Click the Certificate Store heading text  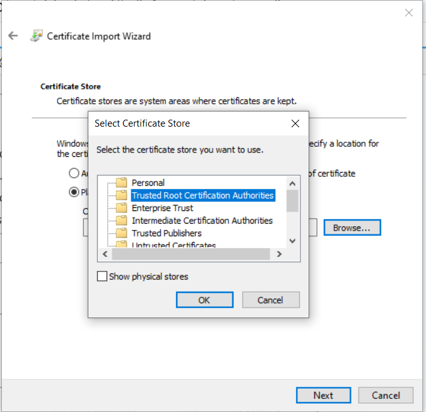click(x=71, y=86)
